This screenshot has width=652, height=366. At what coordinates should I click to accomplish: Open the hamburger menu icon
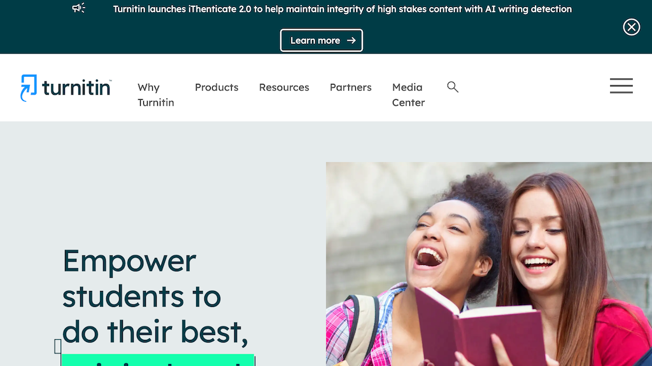coord(621,86)
